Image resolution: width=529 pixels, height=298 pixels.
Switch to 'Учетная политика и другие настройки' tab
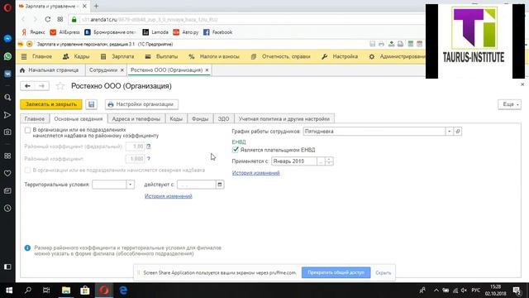[284, 119]
